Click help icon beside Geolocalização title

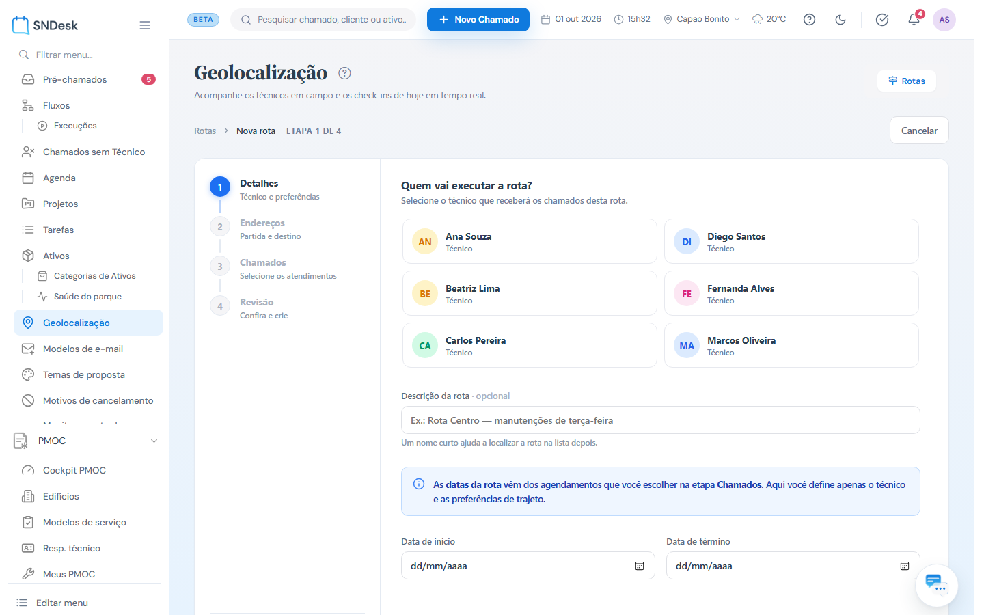point(344,73)
